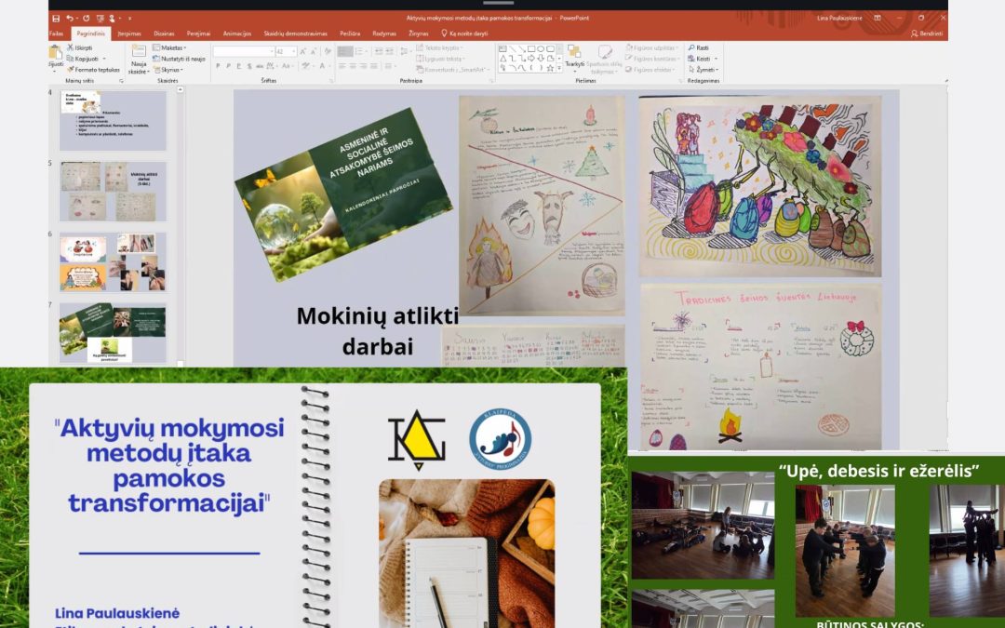Image resolution: width=1005 pixels, height=628 pixels.
Task: Toggle strikethrough text formatting
Action: click(260, 65)
